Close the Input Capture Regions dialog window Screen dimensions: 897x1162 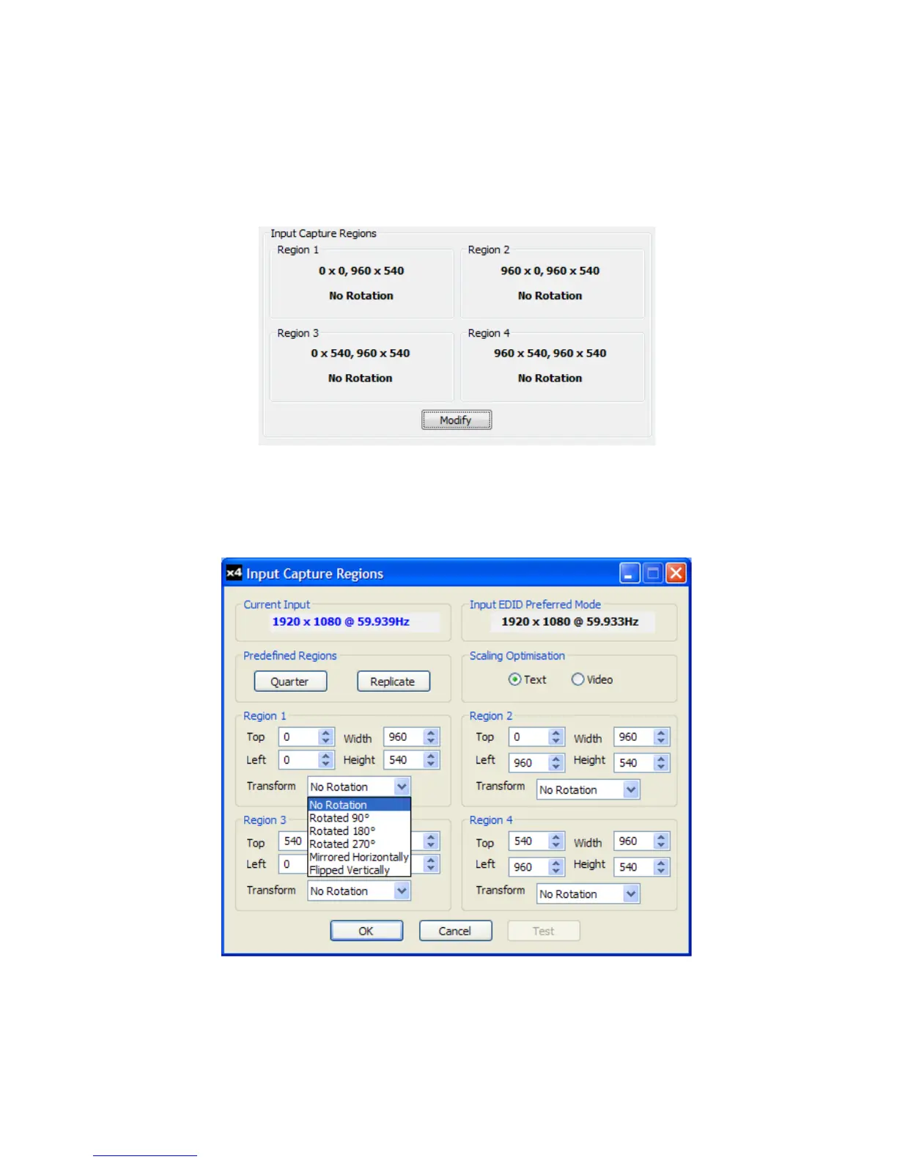click(676, 573)
